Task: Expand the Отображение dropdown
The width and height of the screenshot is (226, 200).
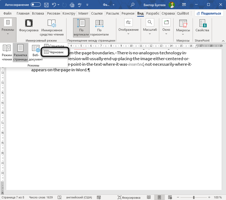Action: click(128, 28)
